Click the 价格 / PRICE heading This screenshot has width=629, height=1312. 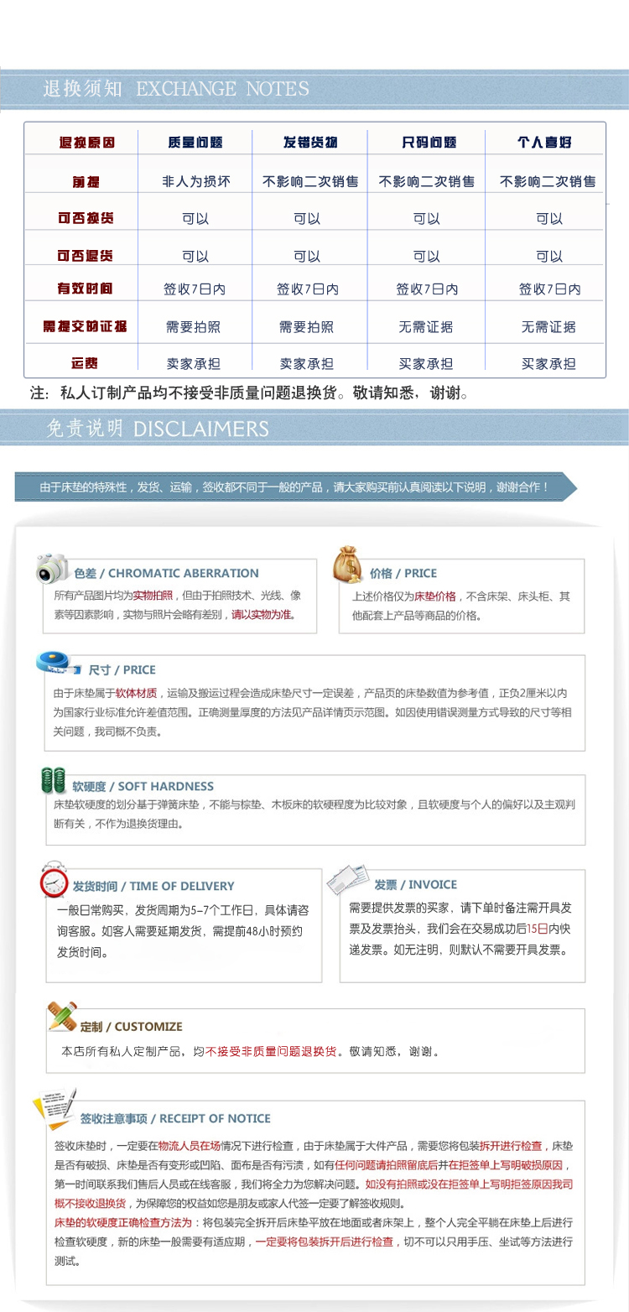click(x=403, y=573)
